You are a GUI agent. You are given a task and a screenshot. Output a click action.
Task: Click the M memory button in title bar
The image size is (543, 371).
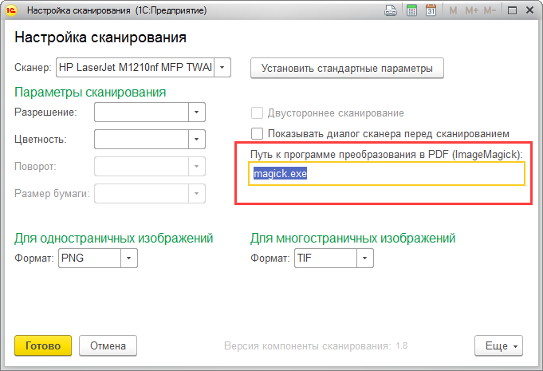click(453, 10)
